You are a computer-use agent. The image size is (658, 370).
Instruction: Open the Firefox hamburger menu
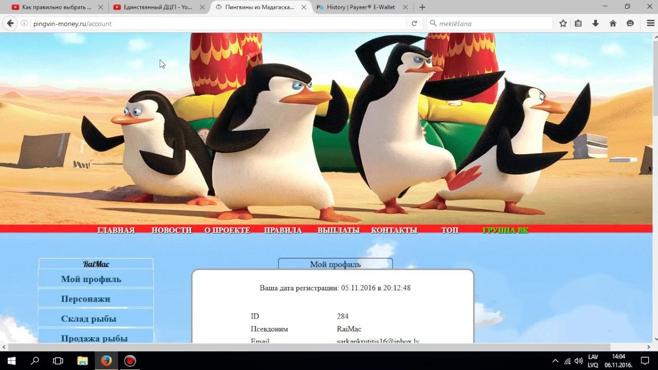650,23
